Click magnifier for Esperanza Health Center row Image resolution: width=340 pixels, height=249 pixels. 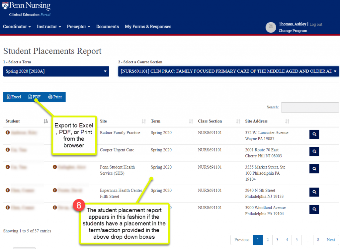(x=314, y=192)
